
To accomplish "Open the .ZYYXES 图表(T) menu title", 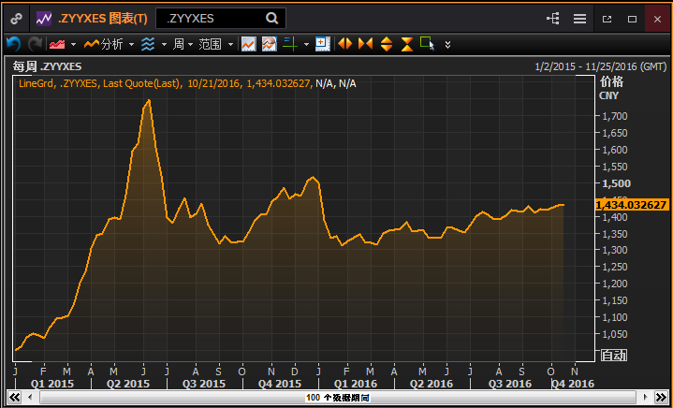I will coord(103,19).
